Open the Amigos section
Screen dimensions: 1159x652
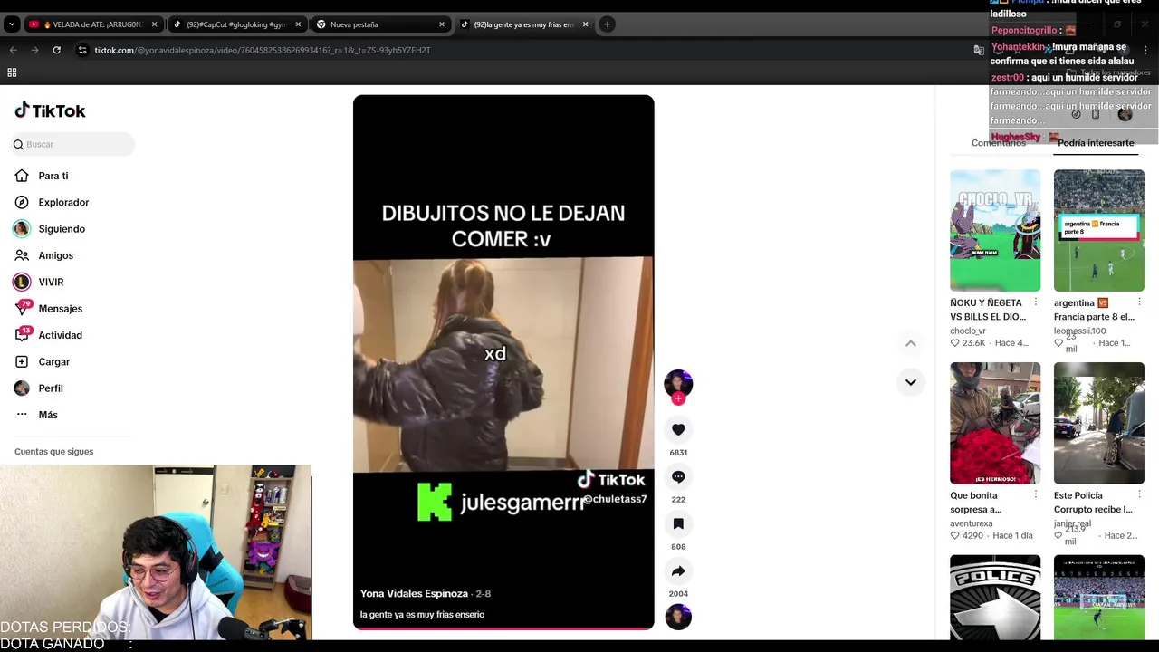(55, 255)
